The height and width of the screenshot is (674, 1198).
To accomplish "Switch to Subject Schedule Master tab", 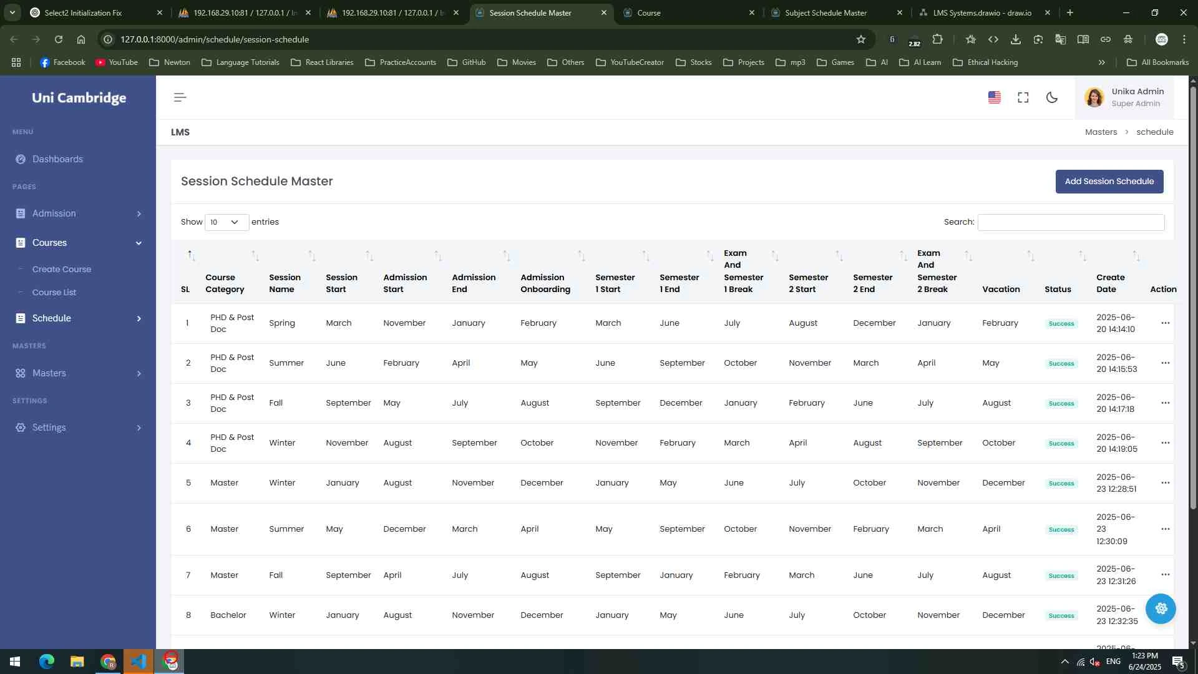I will 825,12.
